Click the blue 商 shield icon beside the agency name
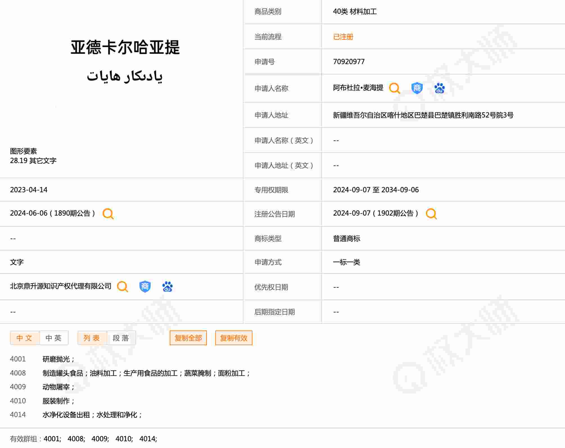This screenshot has width=565, height=448. coord(145,287)
